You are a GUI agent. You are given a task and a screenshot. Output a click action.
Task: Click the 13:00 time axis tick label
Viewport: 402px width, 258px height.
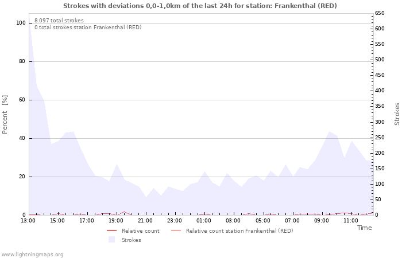(28, 220)
